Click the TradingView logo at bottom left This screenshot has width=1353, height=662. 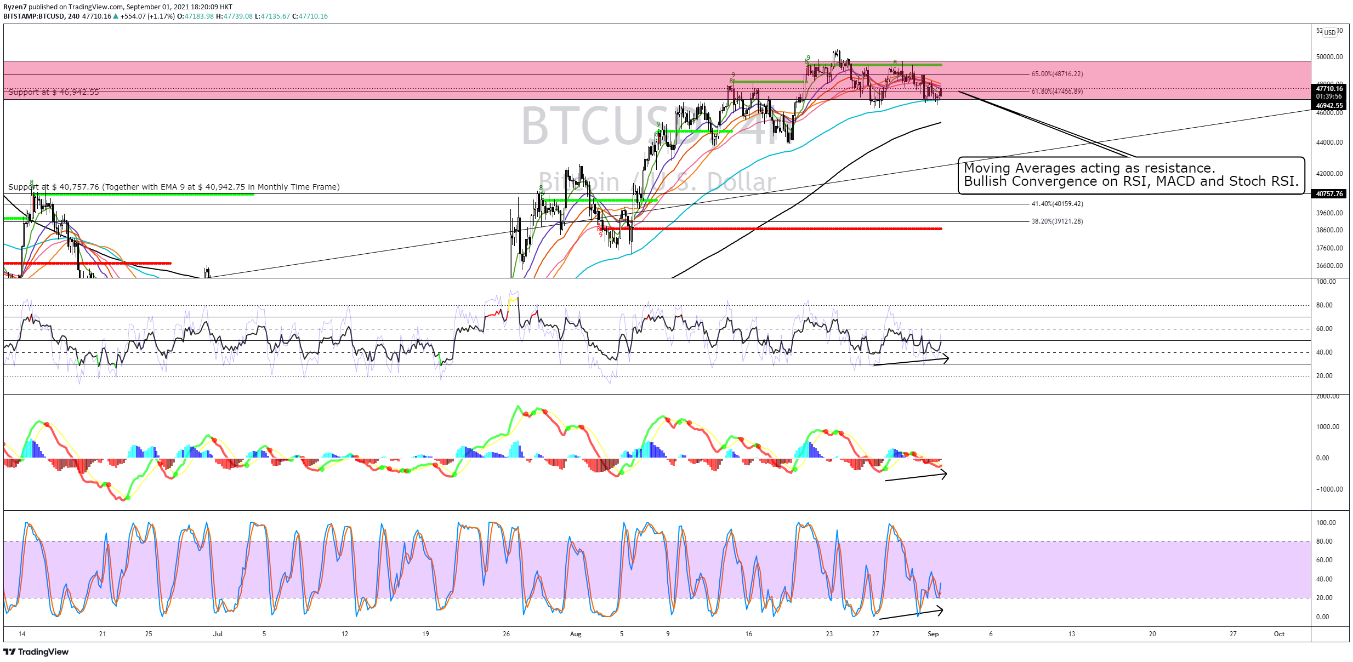tap(36, 652)
